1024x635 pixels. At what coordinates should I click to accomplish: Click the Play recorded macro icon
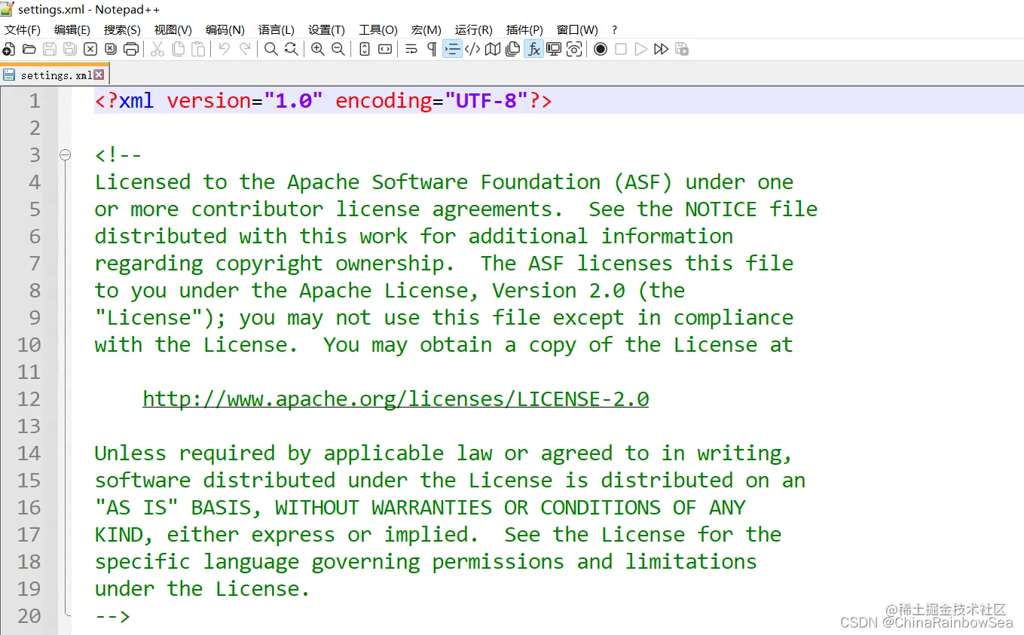(x=641, y=49)
